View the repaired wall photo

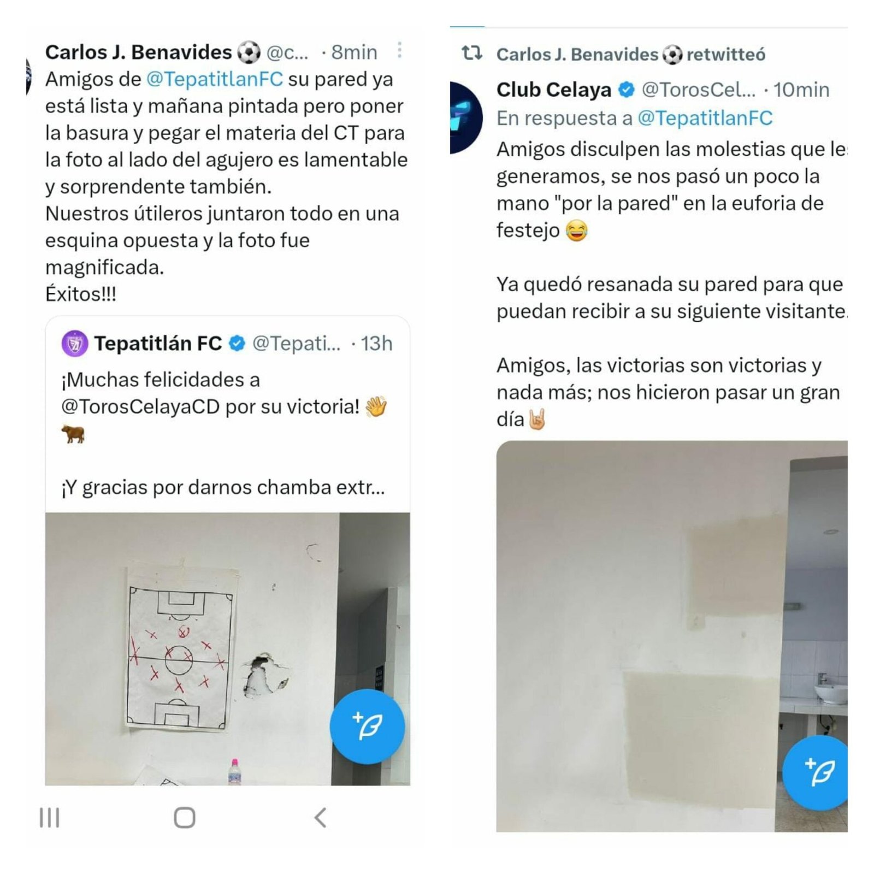[x=672, y=636]
